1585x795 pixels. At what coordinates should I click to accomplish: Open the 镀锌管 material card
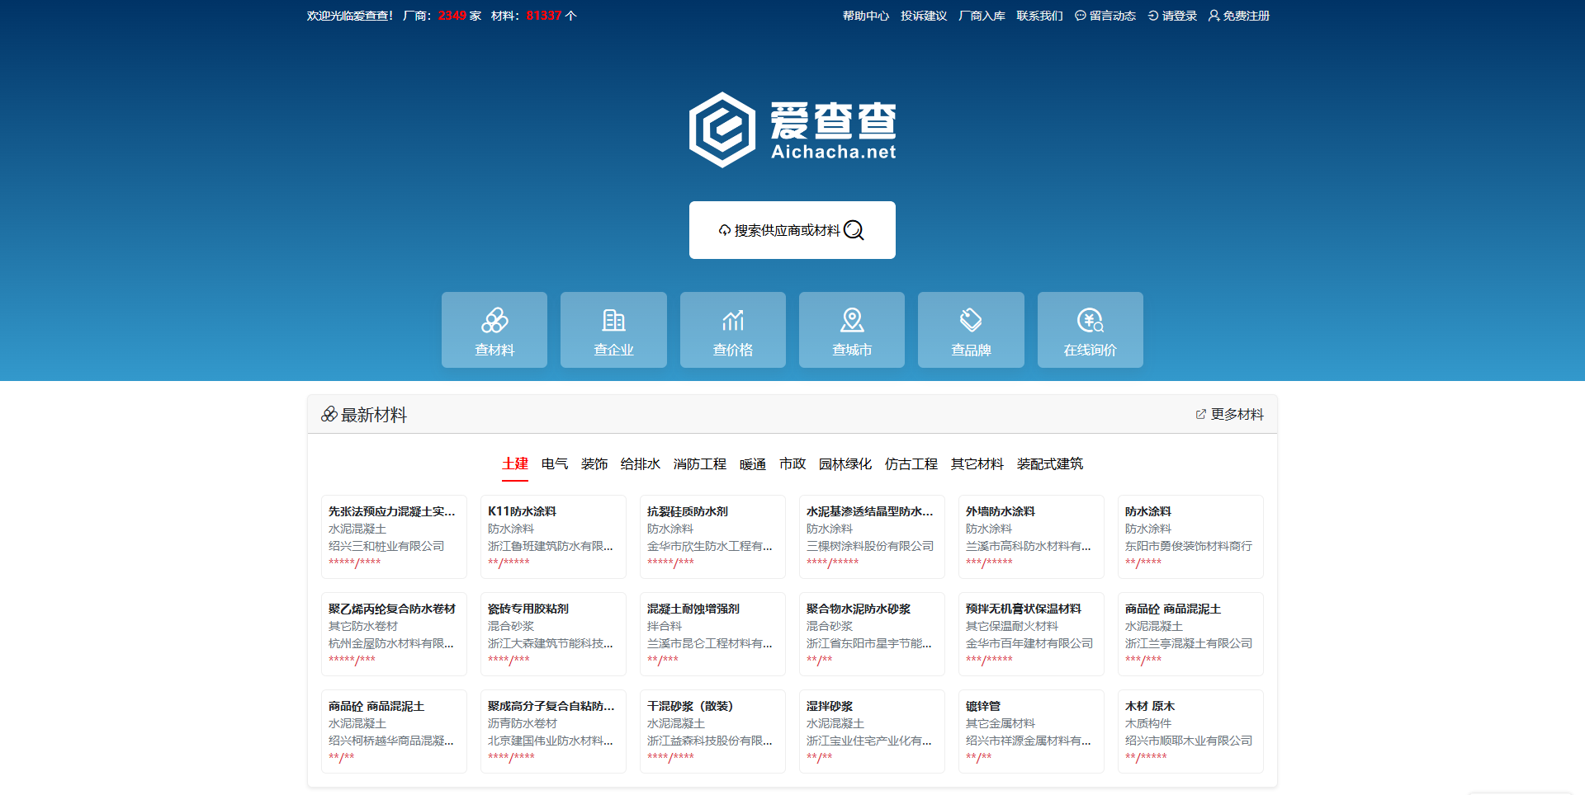(1031, 731)
